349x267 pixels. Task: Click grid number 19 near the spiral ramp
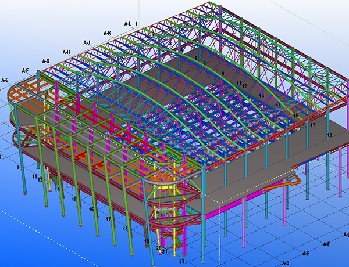tap(147, 240)
